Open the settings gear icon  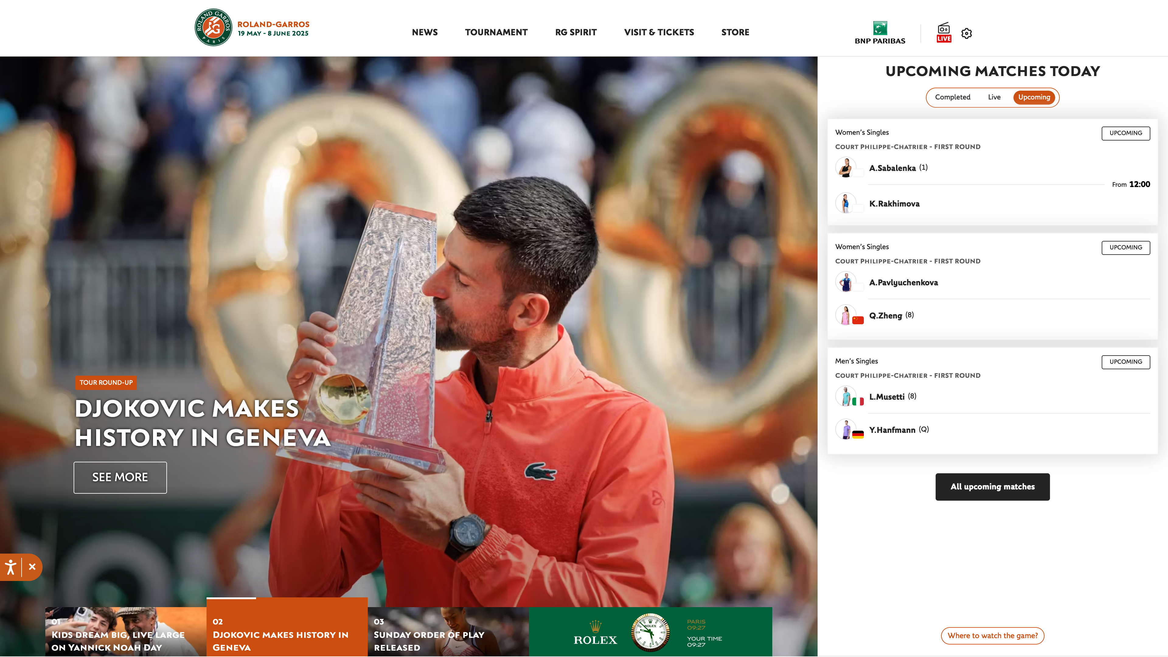pyautogui.click(x=967, y=33)
